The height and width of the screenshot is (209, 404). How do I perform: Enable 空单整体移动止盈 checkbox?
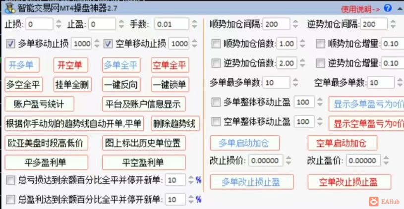(x=216, y=121)
